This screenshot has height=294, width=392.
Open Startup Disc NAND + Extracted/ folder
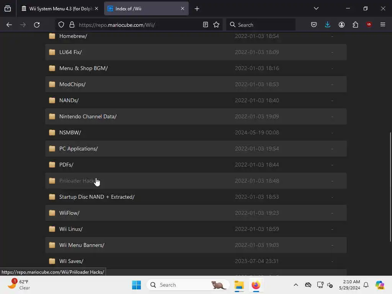tap(97, 197)
